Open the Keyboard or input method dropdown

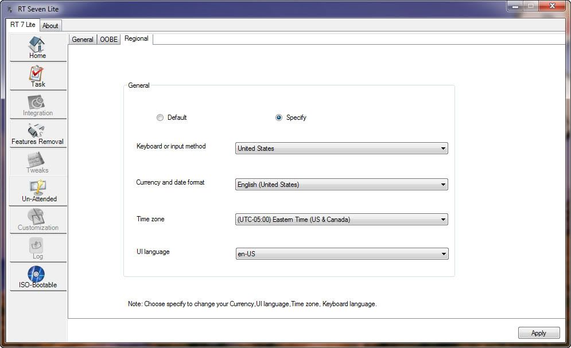coord(341,148)
